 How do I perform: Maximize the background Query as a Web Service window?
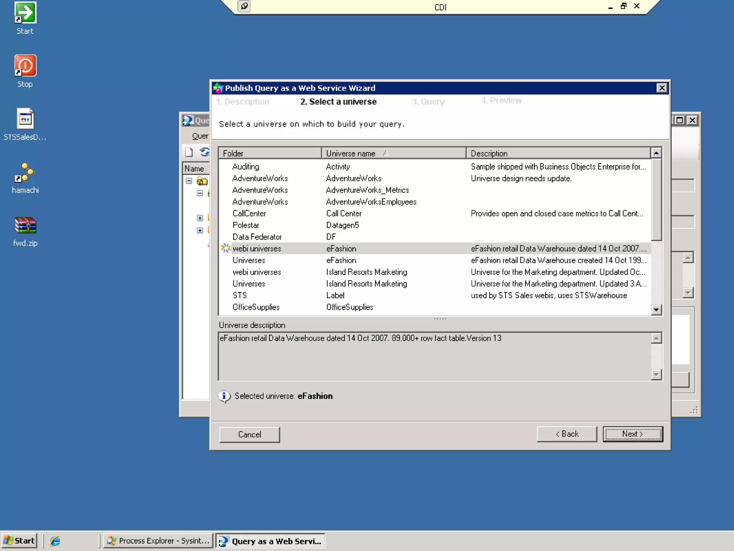point(680,120)
